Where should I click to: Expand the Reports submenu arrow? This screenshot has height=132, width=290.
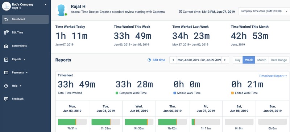coord(24,60)
